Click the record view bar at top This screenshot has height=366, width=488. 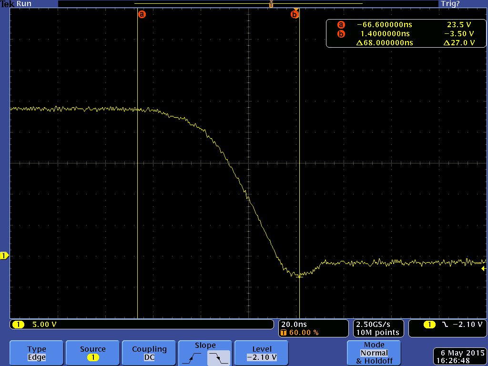248,4
